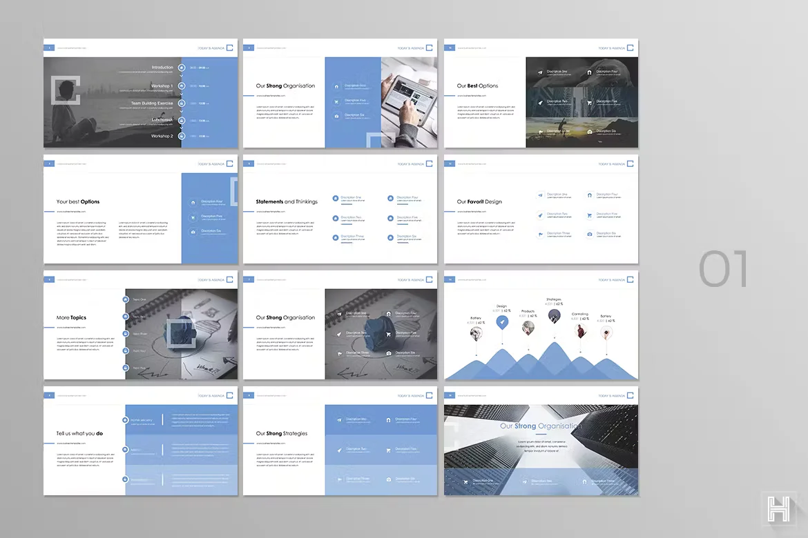Click the H logo in the bottom-right corner
Image resolution: width=808 pixels, height=538 pixels.
point(780,509)
